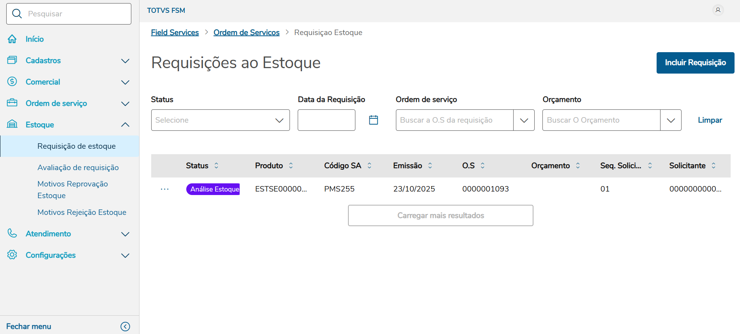Open row actions three-dots menu
Image resolution: width=740 pixels, height=334 pixels.
point(165,189)
